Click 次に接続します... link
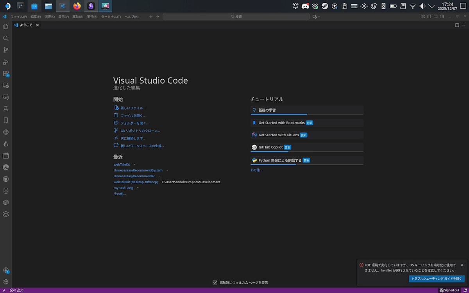The height and width of the screenshot is (293, 469). click(x=133, y=138)
